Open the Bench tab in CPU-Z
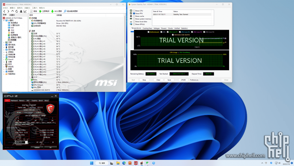 coord(41,101)
